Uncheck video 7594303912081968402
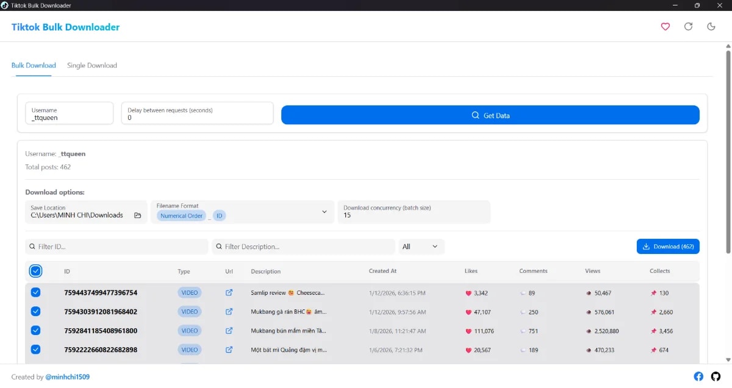This screenshot has height=388, width=732. pyautogui.click(x=36, y=311)
